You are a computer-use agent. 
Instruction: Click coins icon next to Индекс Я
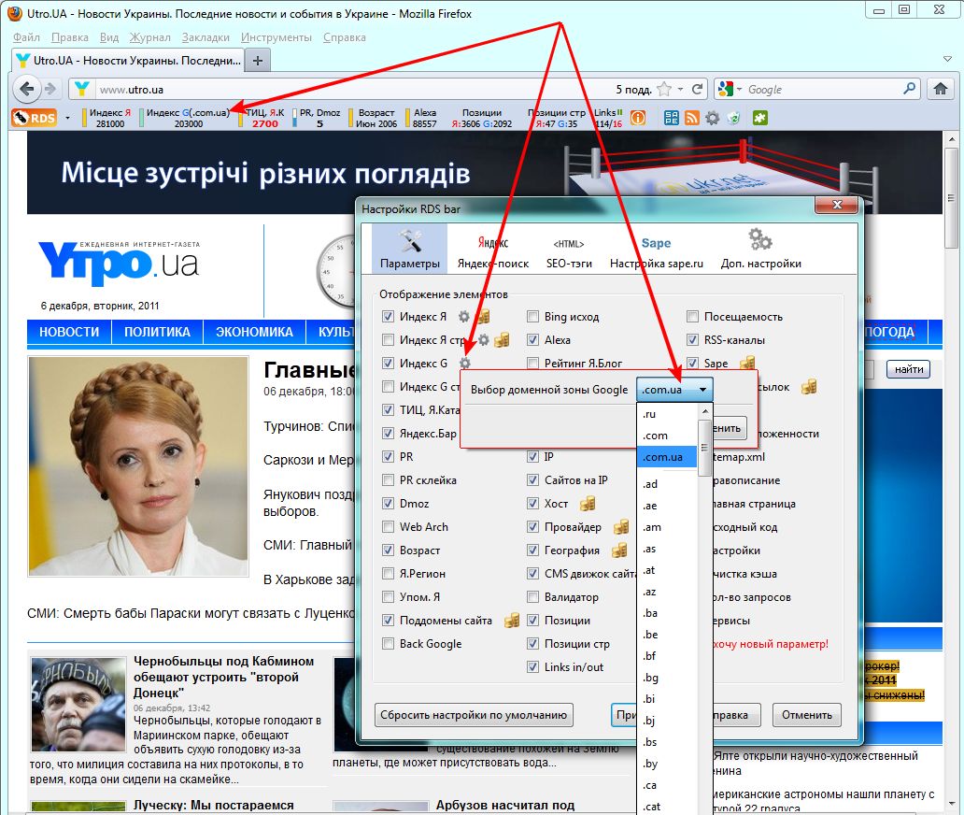[483, 316]
